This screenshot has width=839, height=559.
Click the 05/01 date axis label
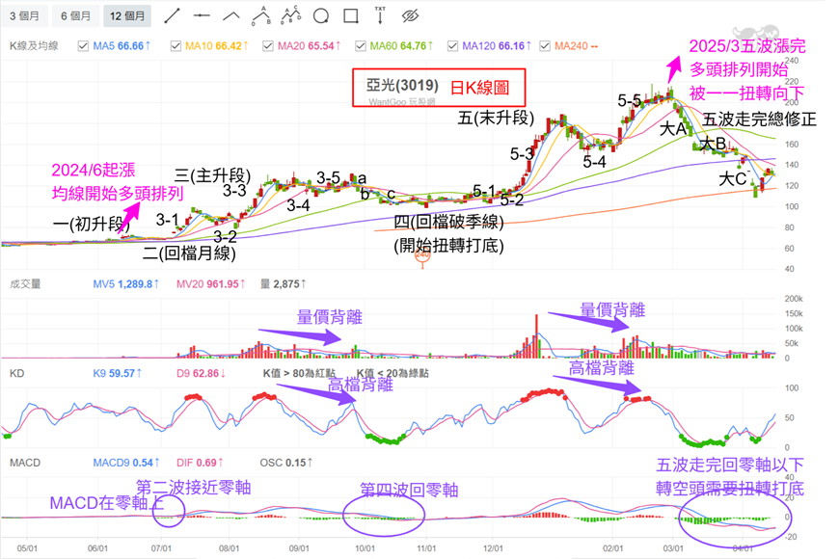27,548
